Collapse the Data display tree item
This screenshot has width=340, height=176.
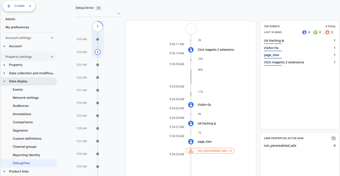pyautogui.click(x=5, y=81)
